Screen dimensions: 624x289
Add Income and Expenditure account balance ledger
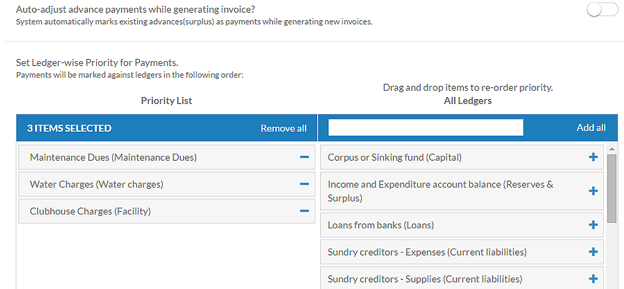coord(593,191)
